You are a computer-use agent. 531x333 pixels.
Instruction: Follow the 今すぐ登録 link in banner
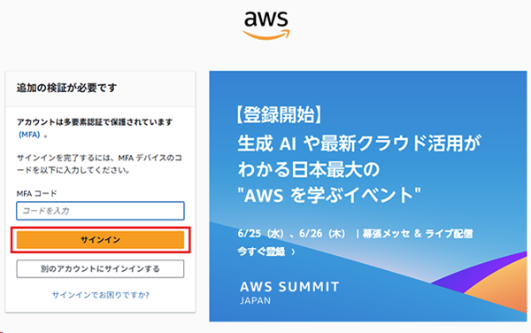pyautogui.click(x=261, y=252)
